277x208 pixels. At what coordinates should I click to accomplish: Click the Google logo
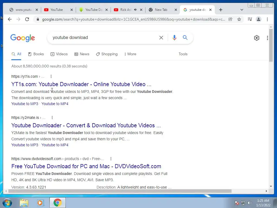click(x=23, y=38)
